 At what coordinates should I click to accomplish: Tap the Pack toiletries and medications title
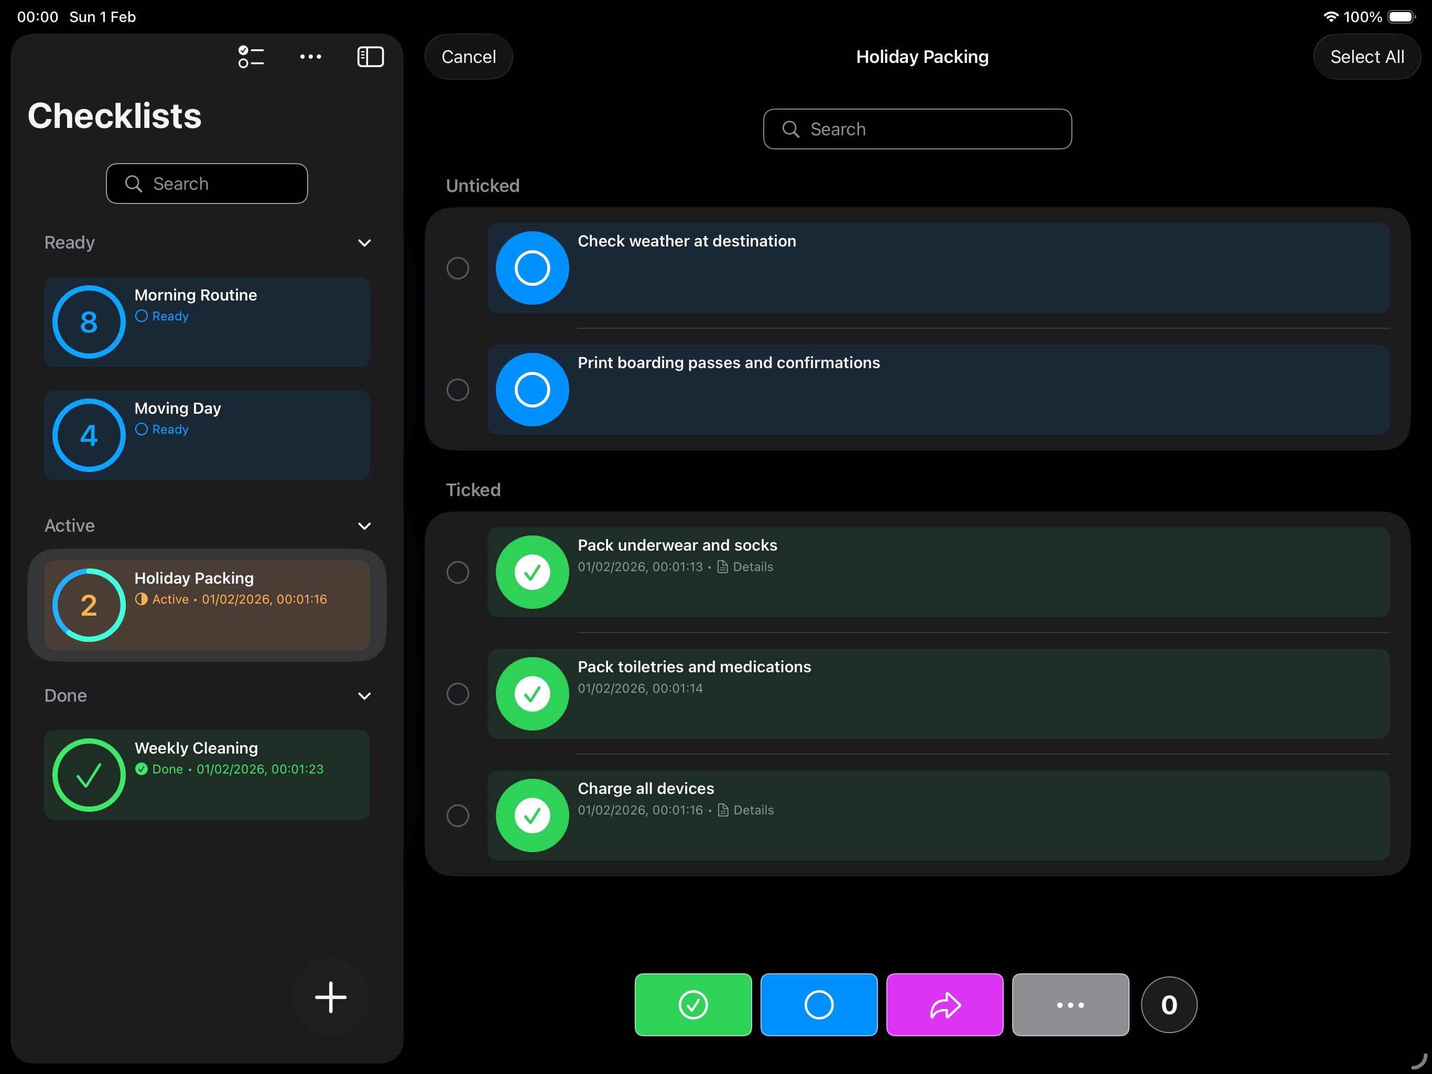point(694,667)
